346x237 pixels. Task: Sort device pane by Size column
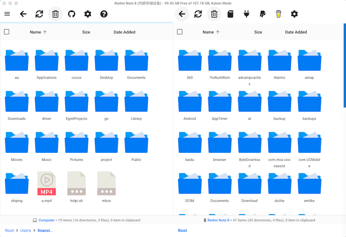[258, 32]
